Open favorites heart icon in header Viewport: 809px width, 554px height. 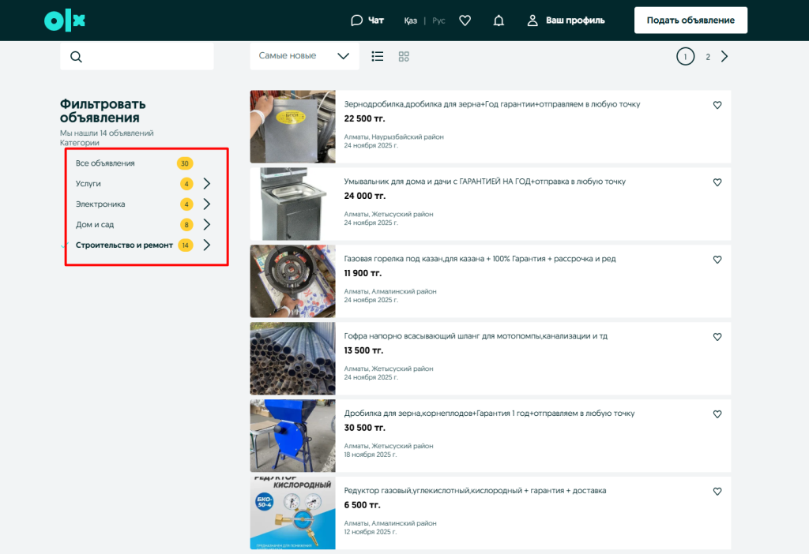pos(465,21)
